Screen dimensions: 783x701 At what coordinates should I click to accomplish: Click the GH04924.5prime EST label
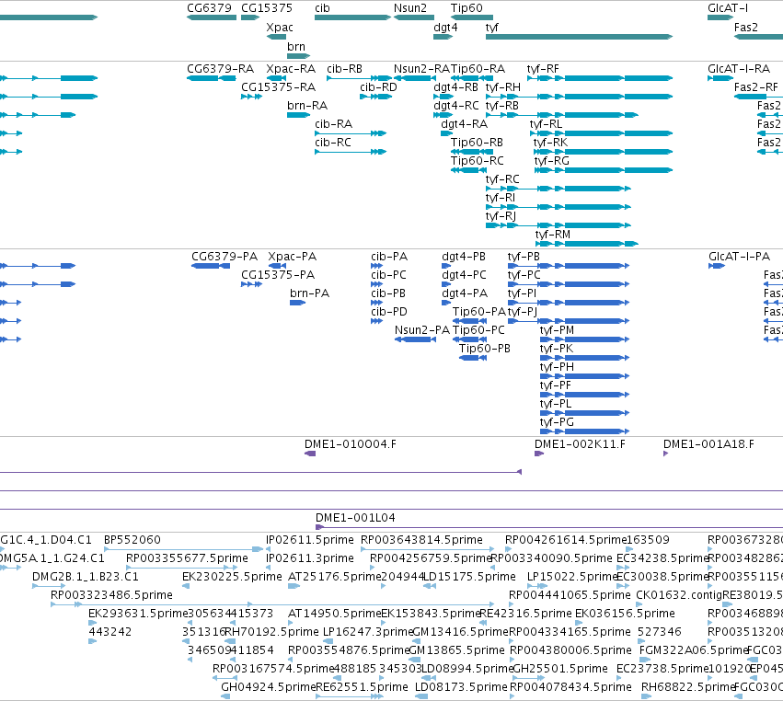coord(269,687)
